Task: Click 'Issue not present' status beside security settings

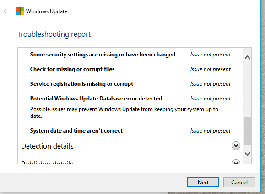Action: pyautogui.click(x=211, y=55)
